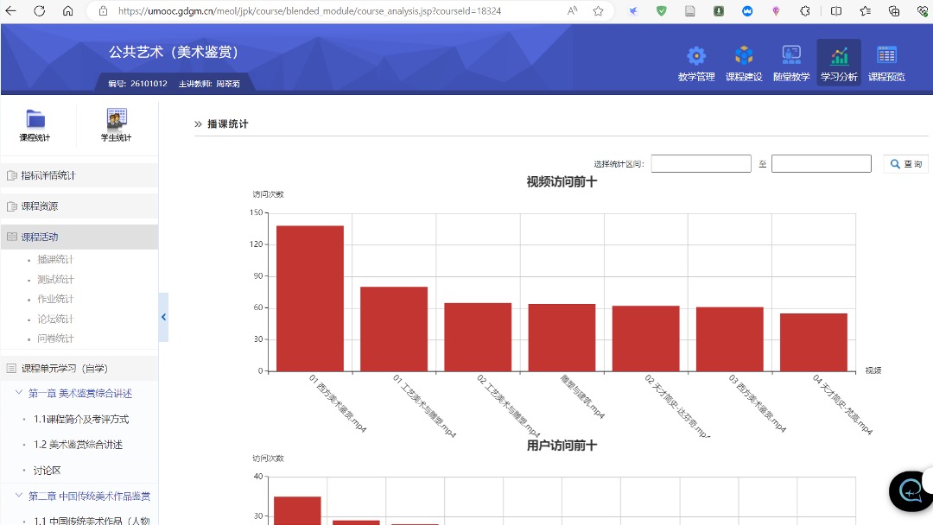Click the green shield extension icon
The width and height of the screenshot is (933, 525).
(x=661, y=10)
